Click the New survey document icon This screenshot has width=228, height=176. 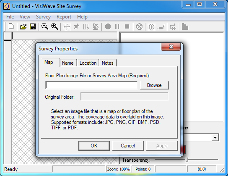click(x=11, y=26)
